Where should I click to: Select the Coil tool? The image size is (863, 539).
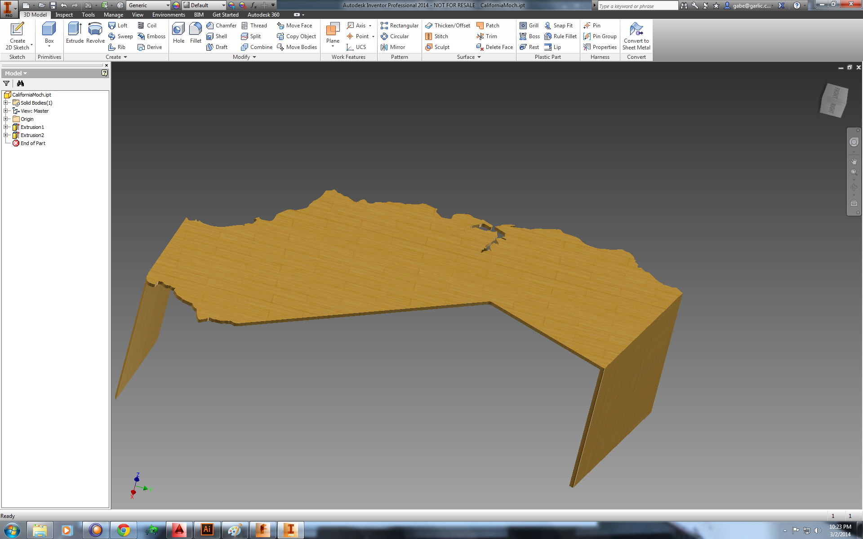(x=147, y=26)
